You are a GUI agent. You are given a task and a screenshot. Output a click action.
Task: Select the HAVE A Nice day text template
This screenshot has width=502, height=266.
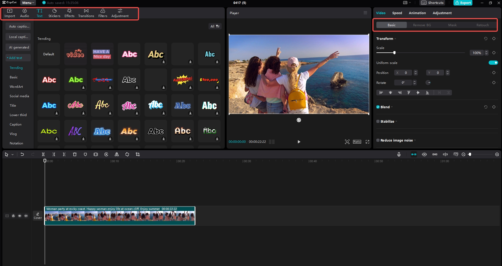(x=102, y=54)
